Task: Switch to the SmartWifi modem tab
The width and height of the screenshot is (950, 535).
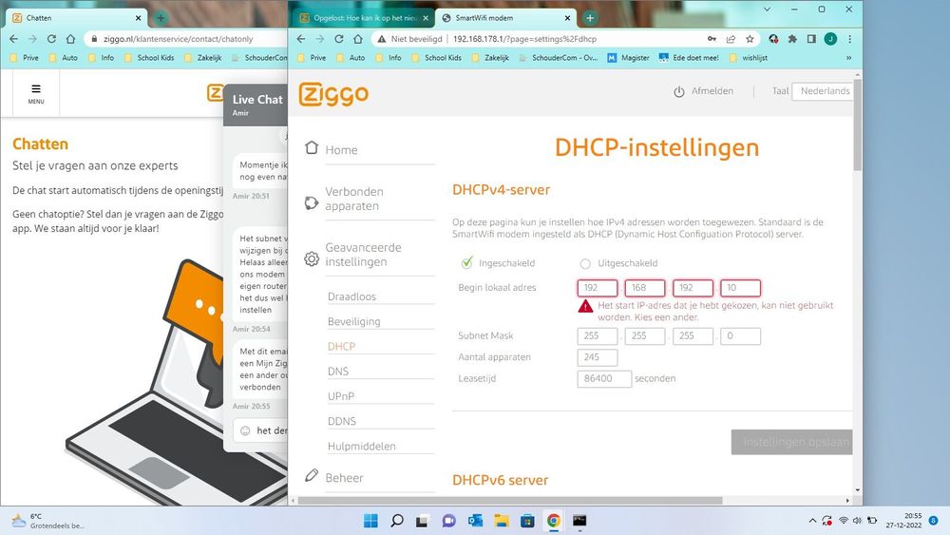Action: pos(506,18)
